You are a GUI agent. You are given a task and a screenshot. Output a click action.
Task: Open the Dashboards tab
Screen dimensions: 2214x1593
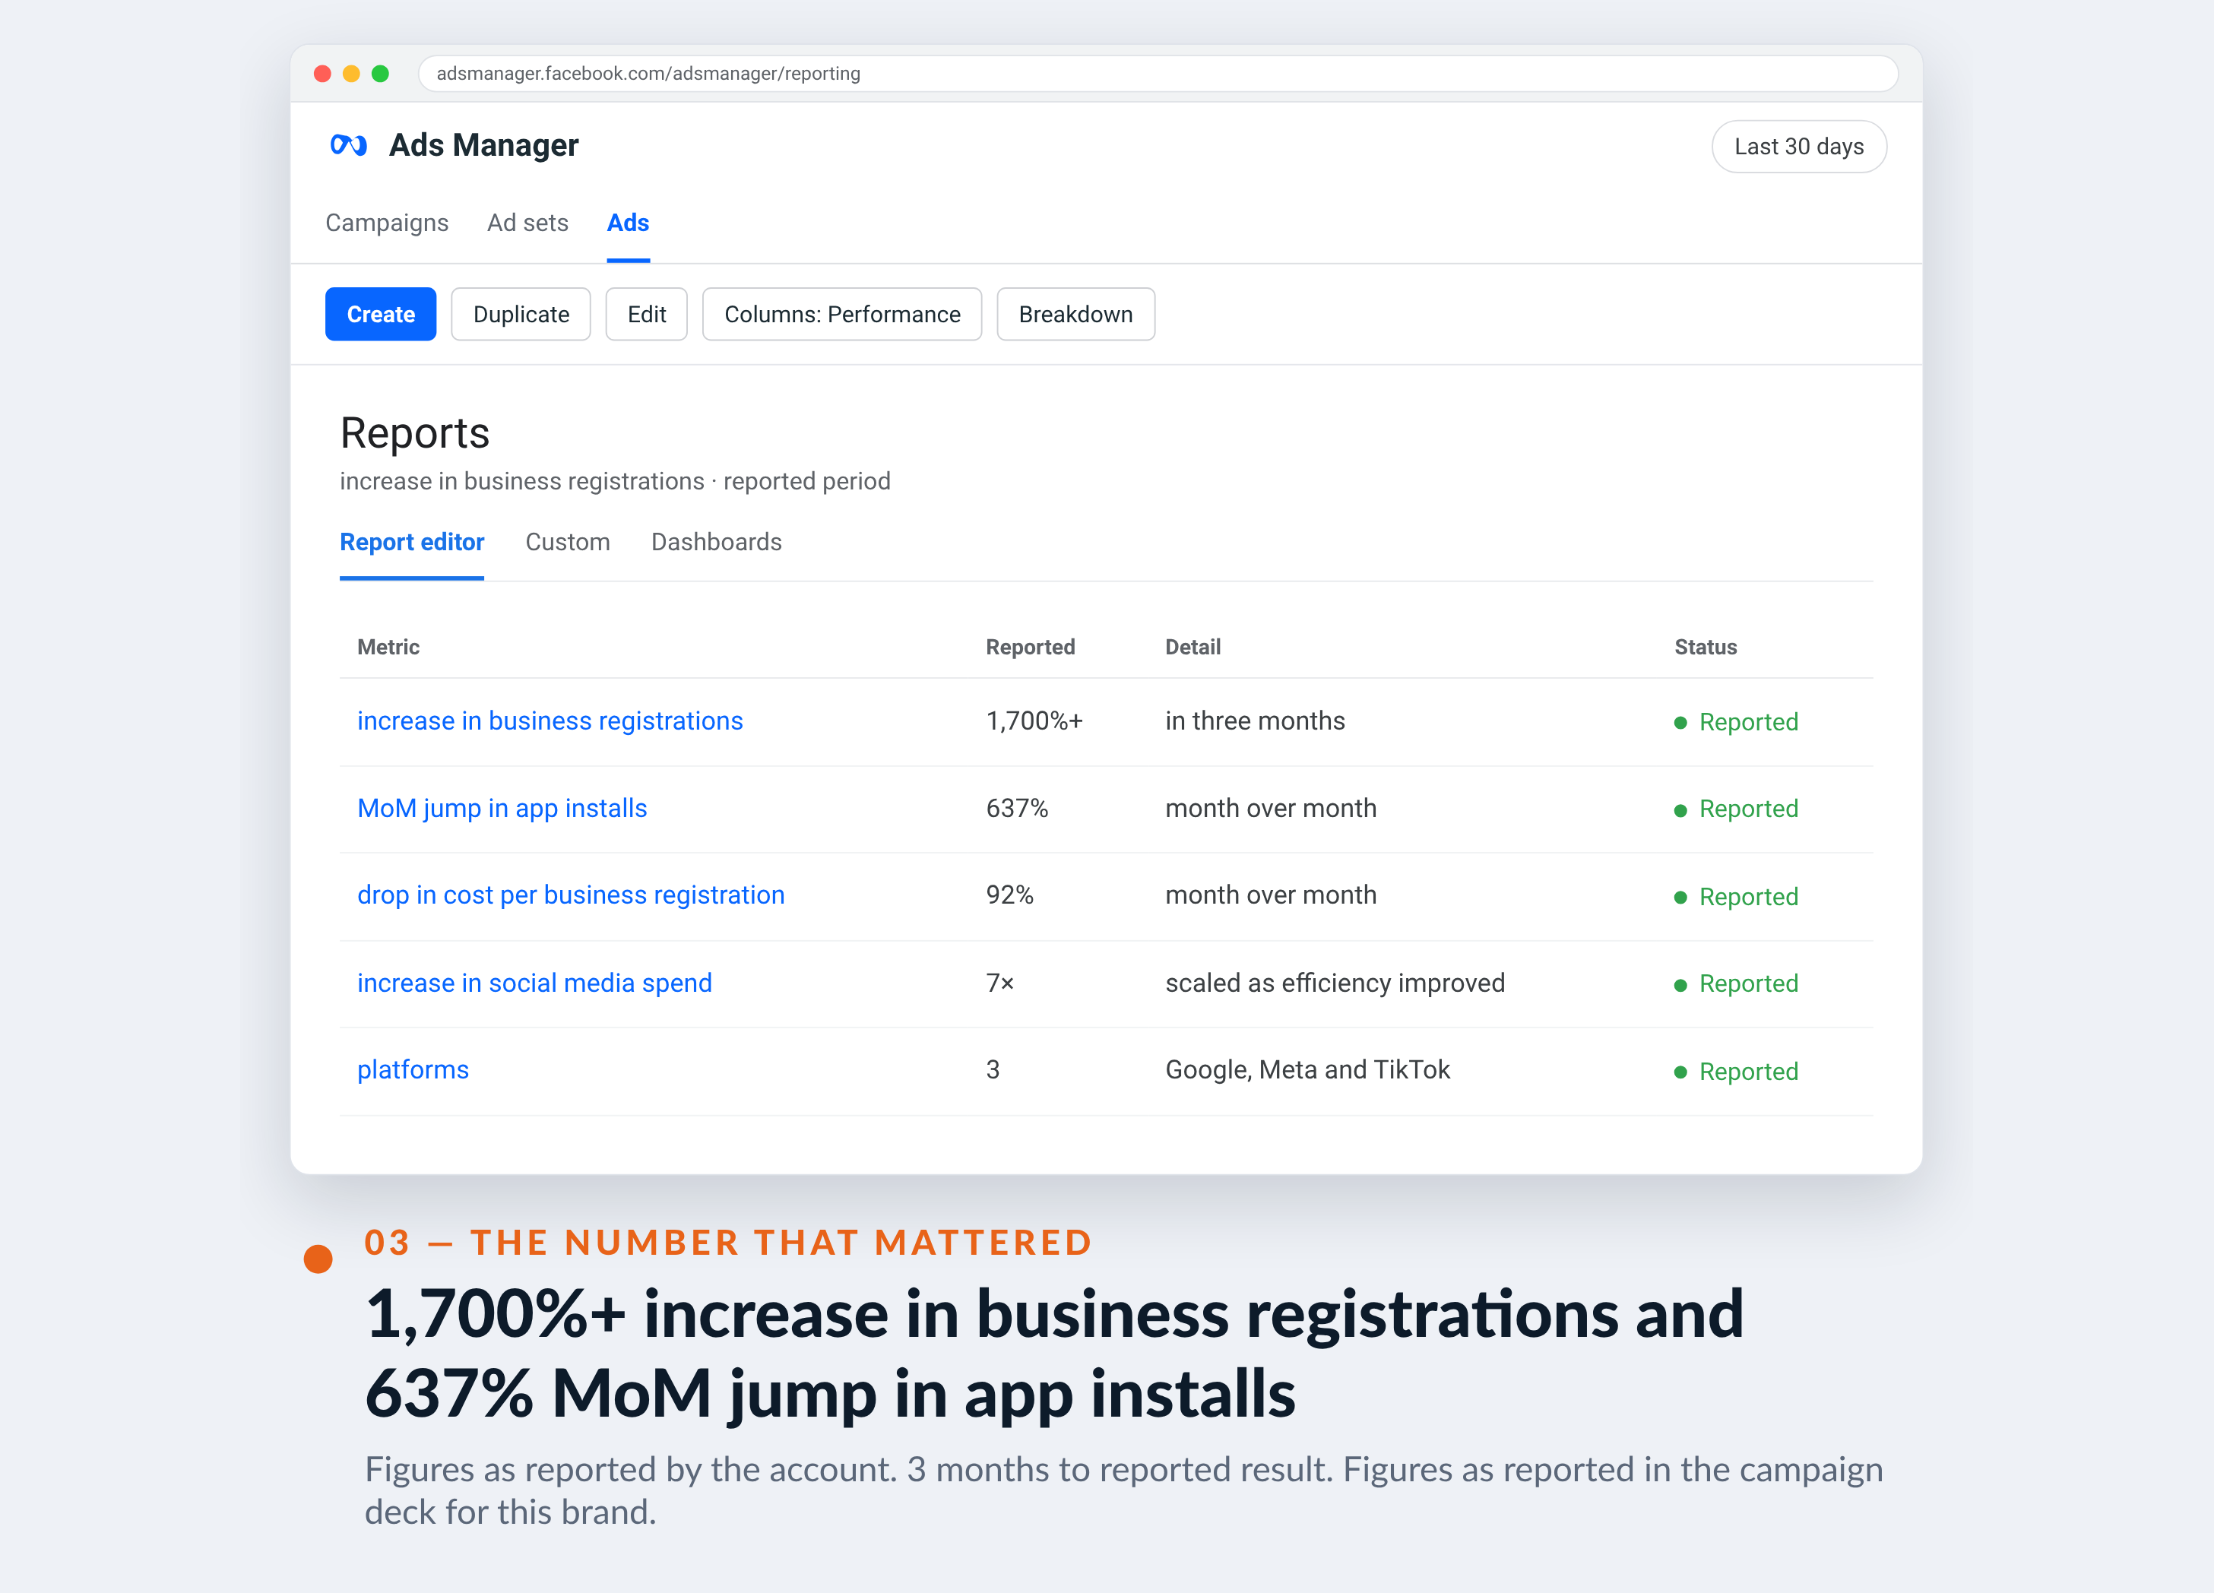click(x=717, y=542)
